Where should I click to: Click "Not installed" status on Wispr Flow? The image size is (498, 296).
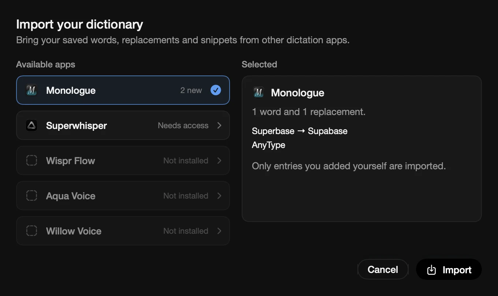pyautogui.click(x=186, y=161)
